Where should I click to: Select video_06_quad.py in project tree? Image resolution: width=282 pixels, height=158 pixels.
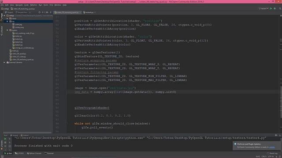pyautogui.click(x=18, y=54)
